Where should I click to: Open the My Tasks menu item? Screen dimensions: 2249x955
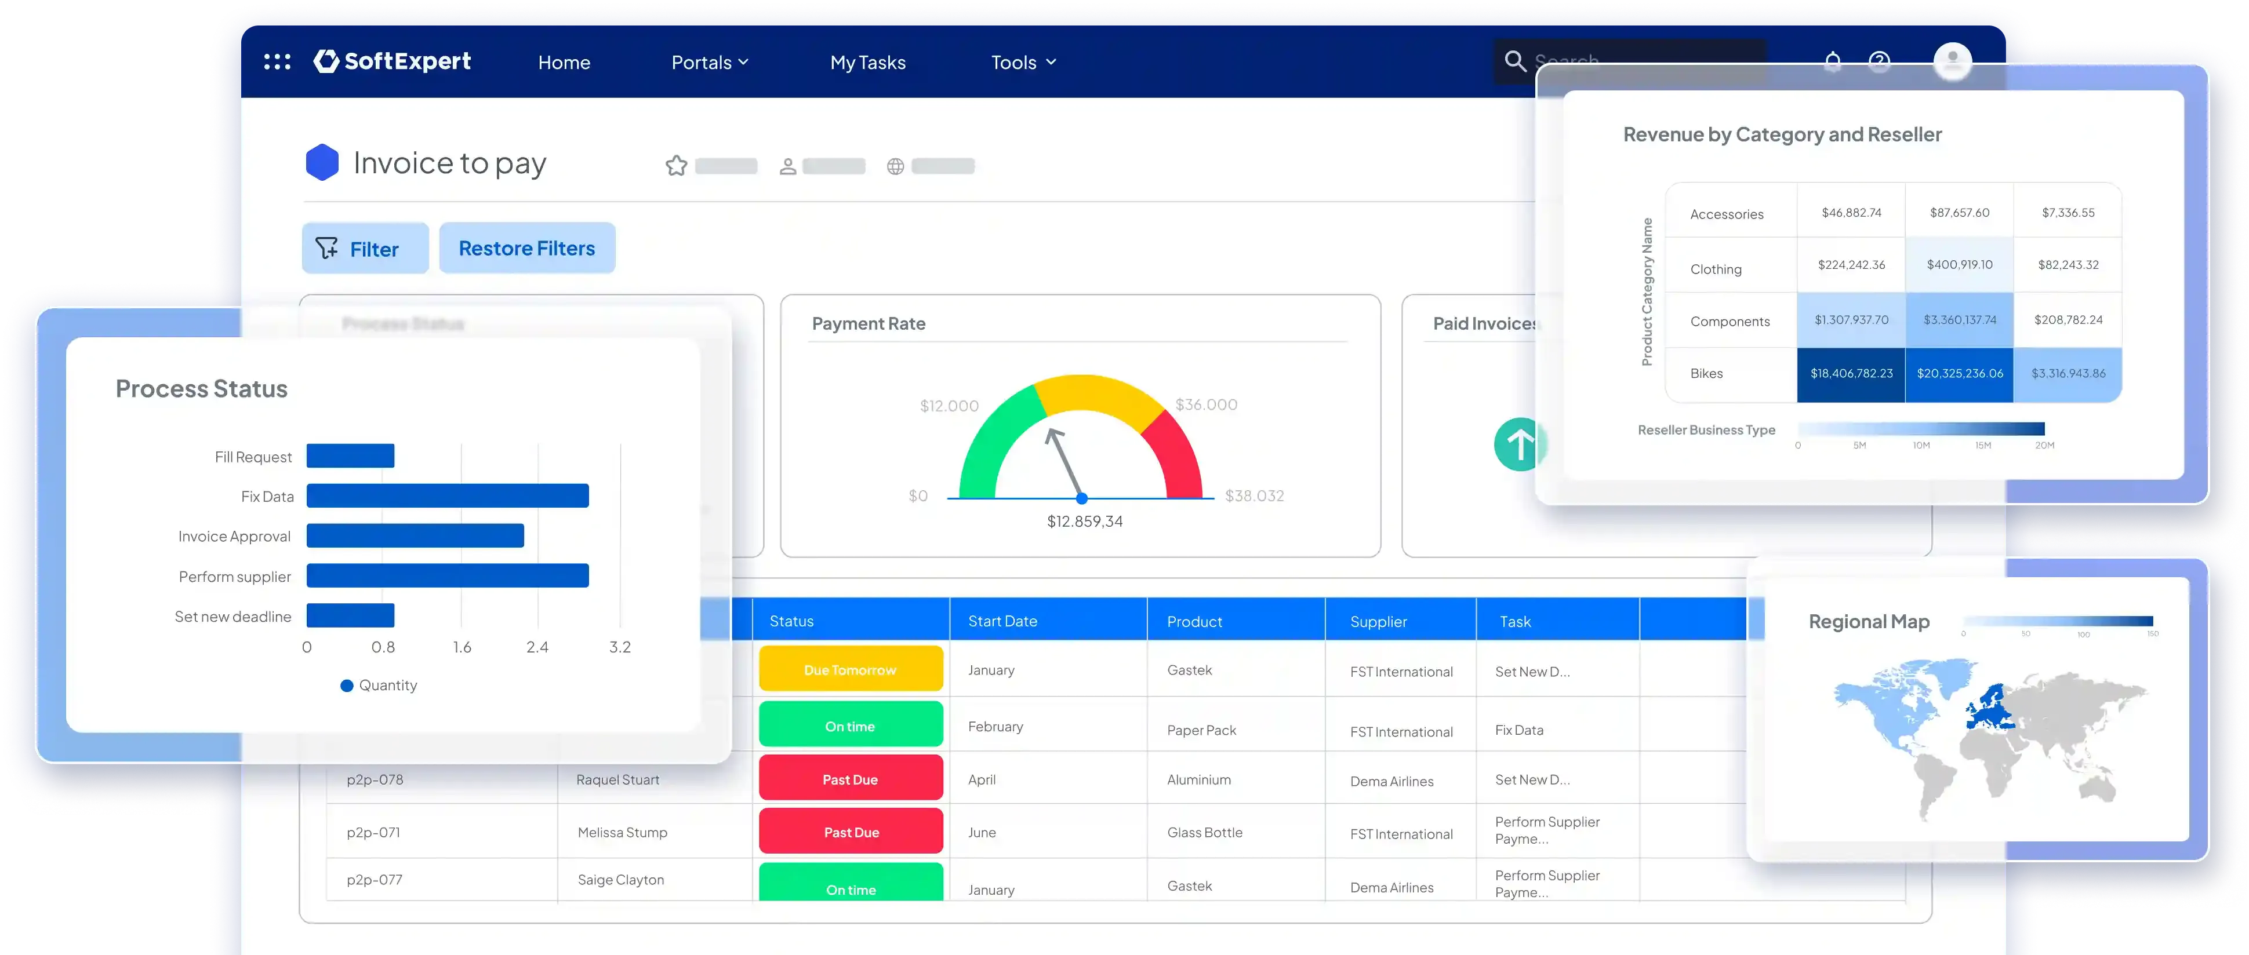pyautogui.click(x=868, y=62)
